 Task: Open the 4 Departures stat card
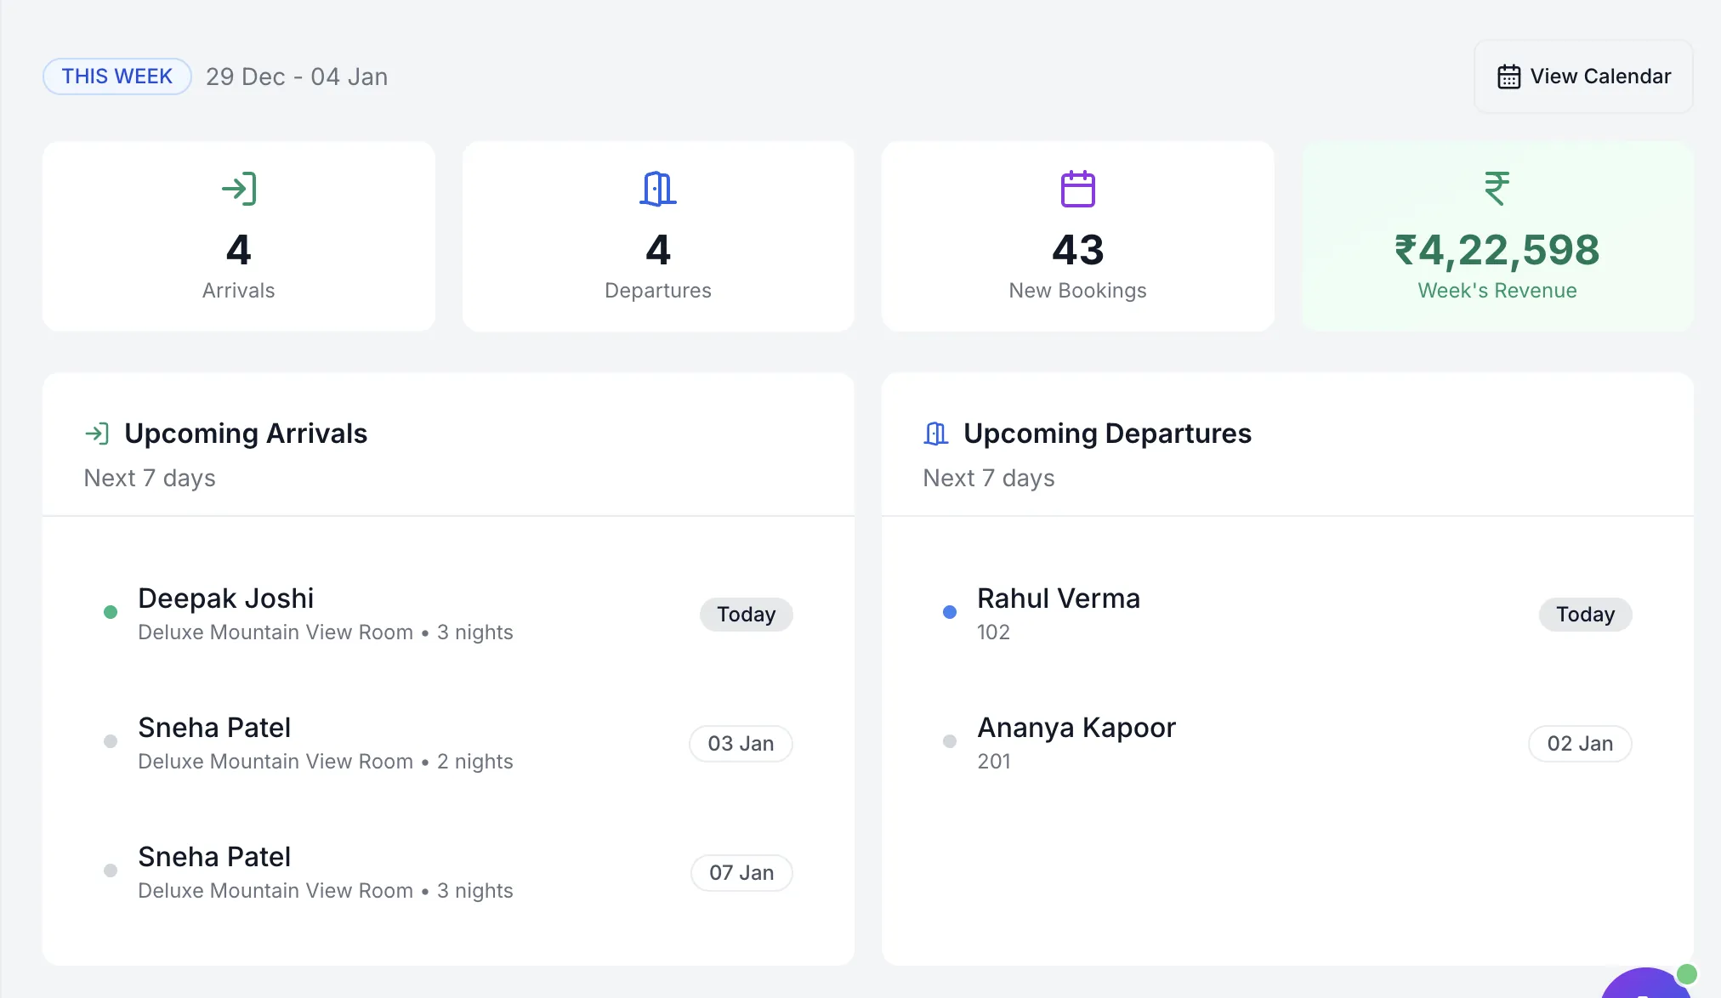coord(658,236)
